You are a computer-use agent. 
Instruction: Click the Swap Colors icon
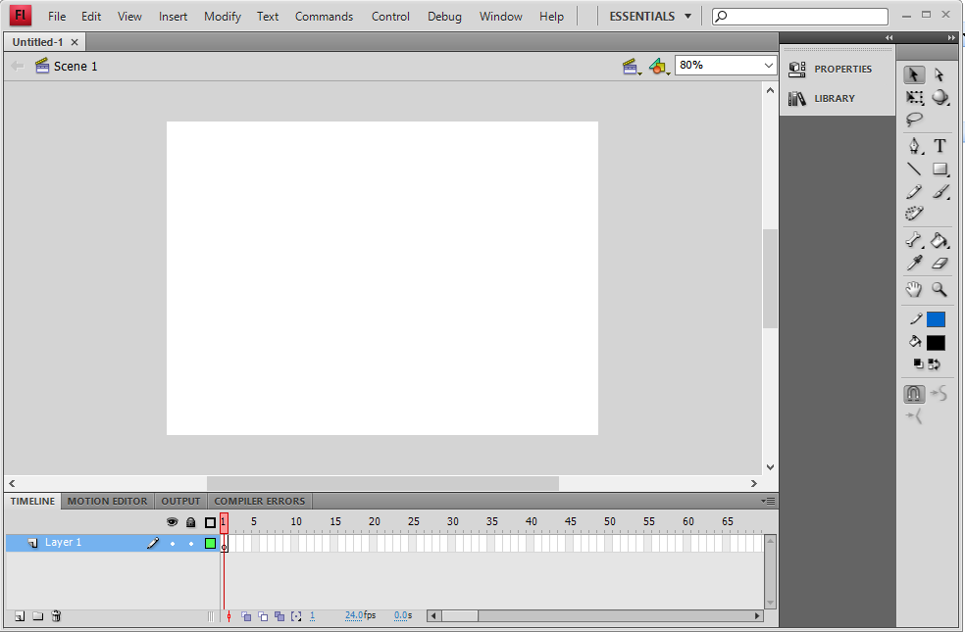(x=935, y=364)
